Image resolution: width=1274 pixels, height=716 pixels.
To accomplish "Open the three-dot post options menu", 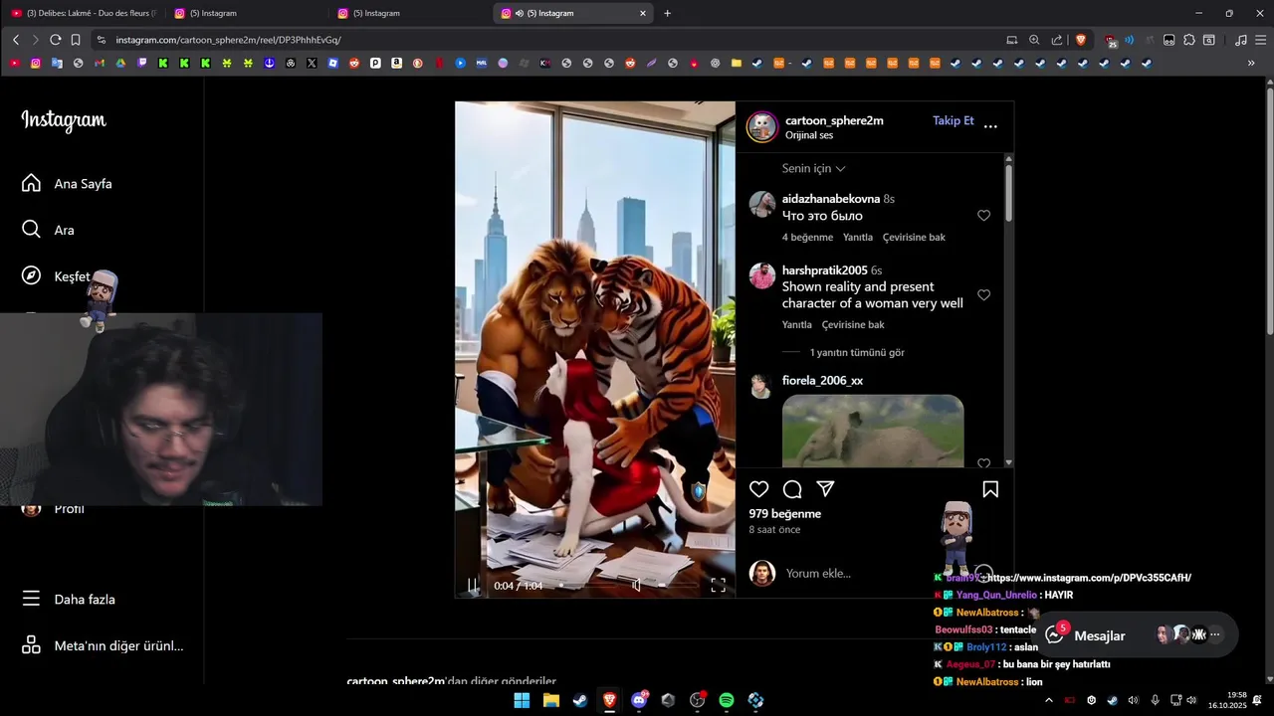I will [990, 126].
